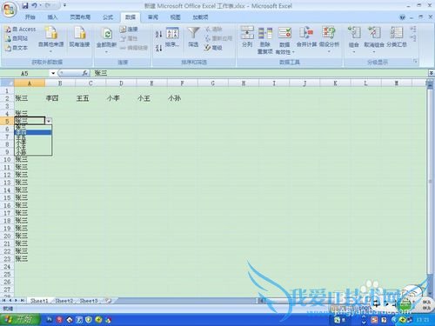The width and height of the screenshot is (435, 326).
Task: Open the 排序 (sort) dialog
Action: (172, 37)
